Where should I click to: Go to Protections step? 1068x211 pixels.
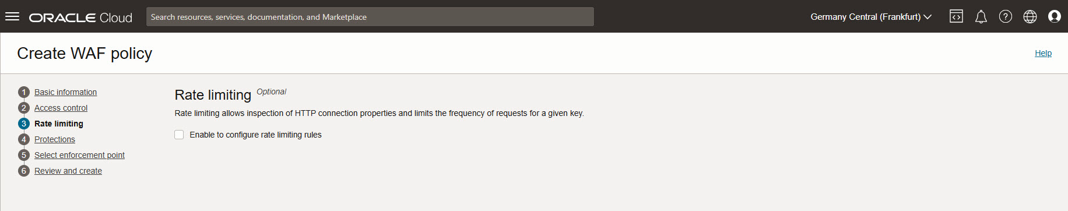coord(55,139)
